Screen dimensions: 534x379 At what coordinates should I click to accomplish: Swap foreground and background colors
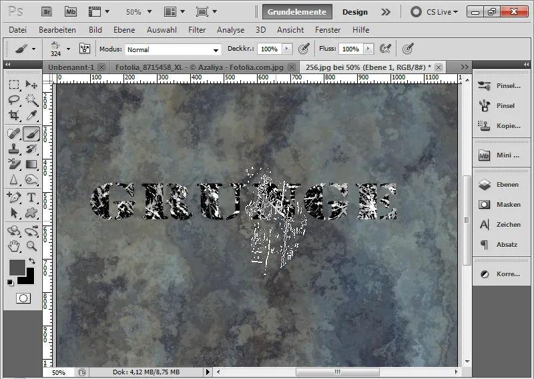click(32, 261)
